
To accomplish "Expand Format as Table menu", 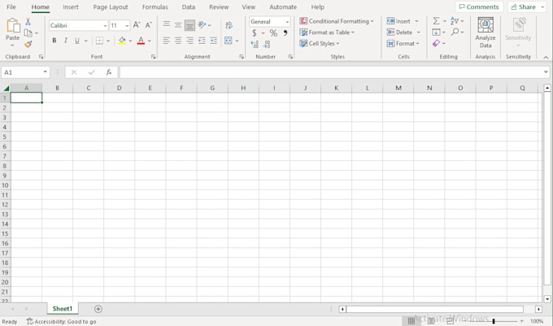I will pos(327,33).
